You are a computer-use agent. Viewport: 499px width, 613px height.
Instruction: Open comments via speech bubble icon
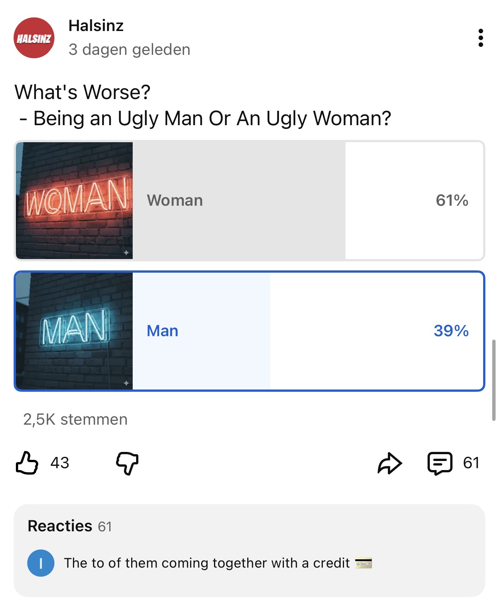tap(440, 463)
